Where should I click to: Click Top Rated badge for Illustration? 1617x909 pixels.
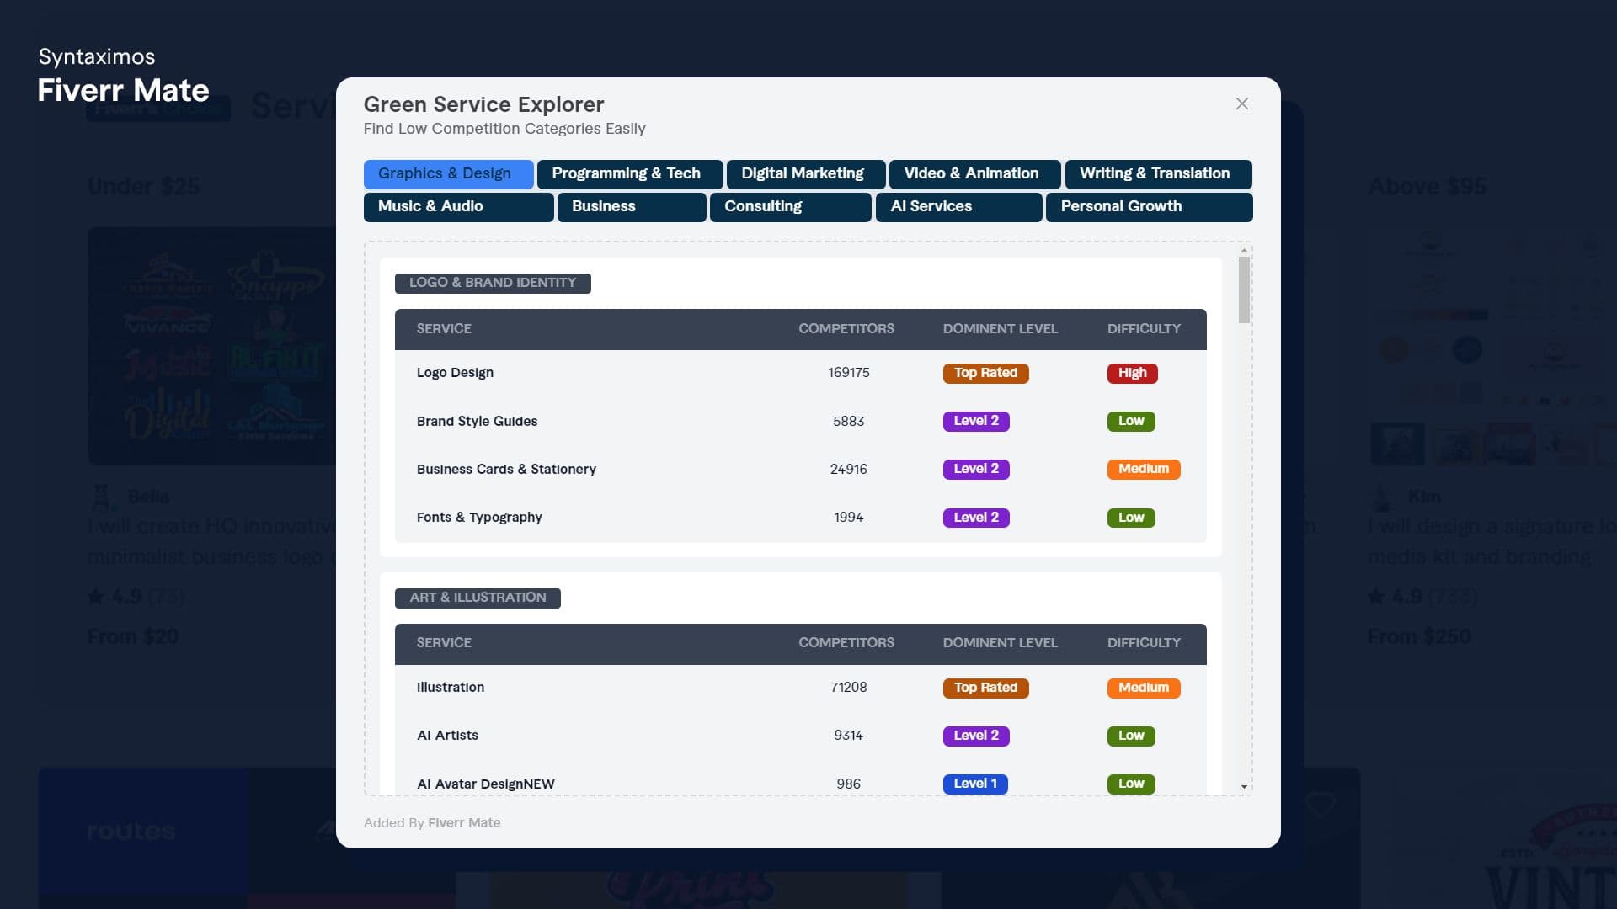pyautogui.click(x=985, y=688)
